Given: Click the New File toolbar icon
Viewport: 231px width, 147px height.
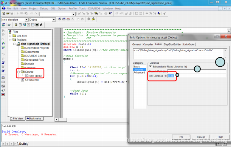Looking at the screenshot, I should click(3, 14).
